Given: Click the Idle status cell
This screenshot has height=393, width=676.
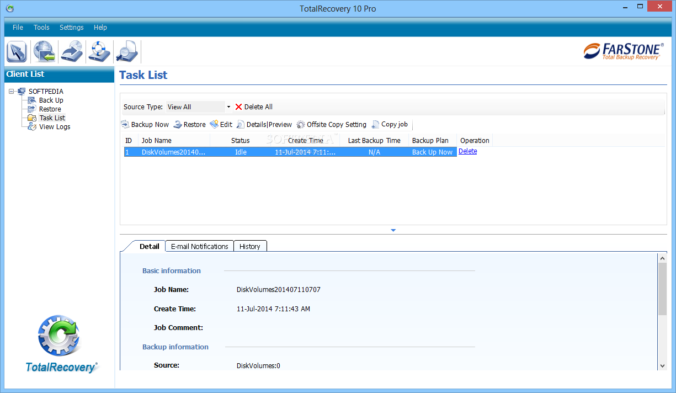Looking at the screenshot, I should click(x=241, y=152).
